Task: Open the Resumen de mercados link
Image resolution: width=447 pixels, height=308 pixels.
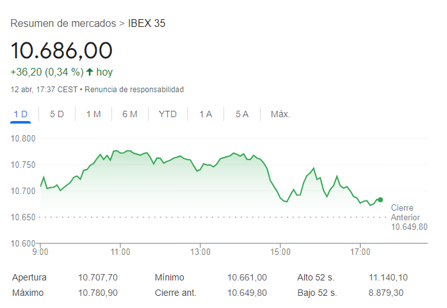Action: (63, 24)
